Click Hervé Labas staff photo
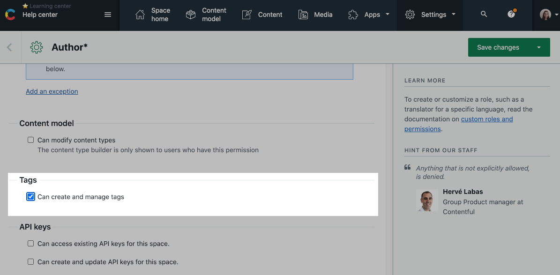 (427, 201)
